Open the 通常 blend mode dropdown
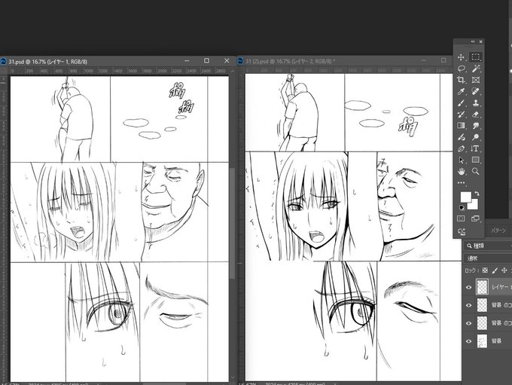The width and height of the screenshot is (512, 385). pyautogui.click(x=487, y=258)
